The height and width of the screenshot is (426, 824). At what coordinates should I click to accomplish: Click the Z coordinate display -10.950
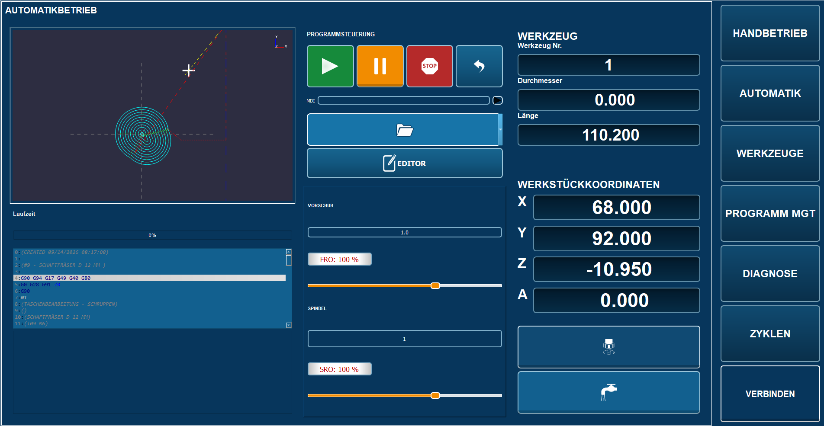pyautogui.click(x=616, y=269)
